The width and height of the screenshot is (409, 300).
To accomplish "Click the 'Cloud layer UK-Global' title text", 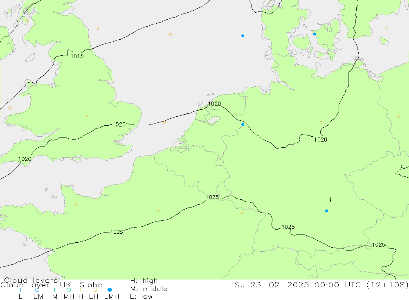I will [53, 285].
